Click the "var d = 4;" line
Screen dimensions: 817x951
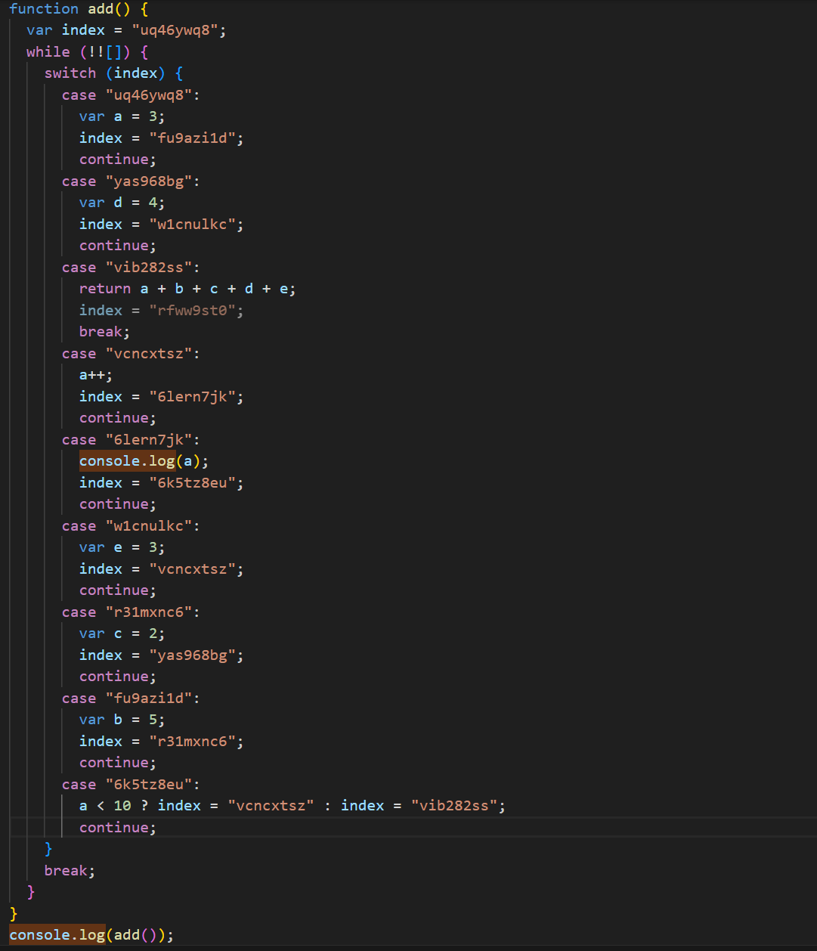122,203
